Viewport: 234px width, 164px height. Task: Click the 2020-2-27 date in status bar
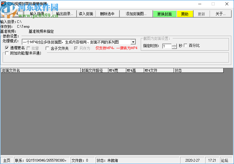coord(192,160)
